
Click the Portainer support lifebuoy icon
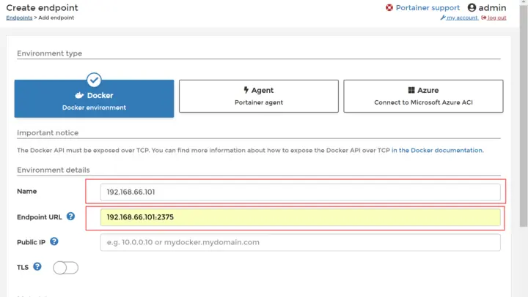click(x=389, y=8)
